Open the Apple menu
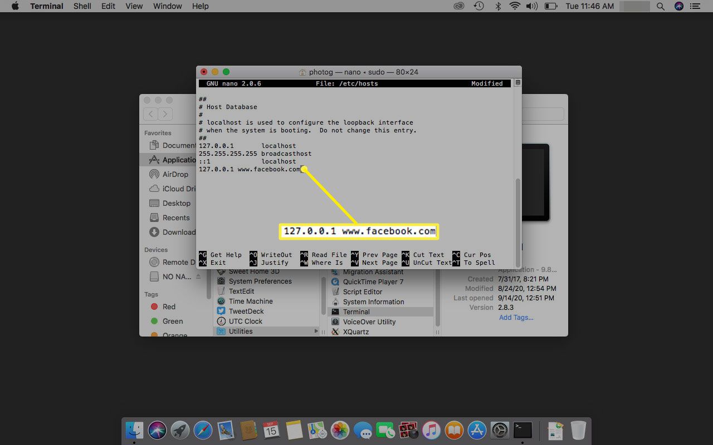Viewport: 713px width, 445px height. [x=15, y=6]
